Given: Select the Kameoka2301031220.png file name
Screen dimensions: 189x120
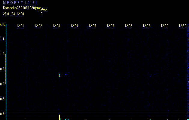Looking at the screenshot, I should [22, 8].
